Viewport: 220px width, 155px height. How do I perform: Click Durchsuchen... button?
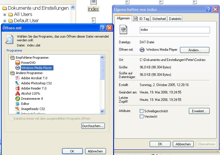(x=93, y=126)
